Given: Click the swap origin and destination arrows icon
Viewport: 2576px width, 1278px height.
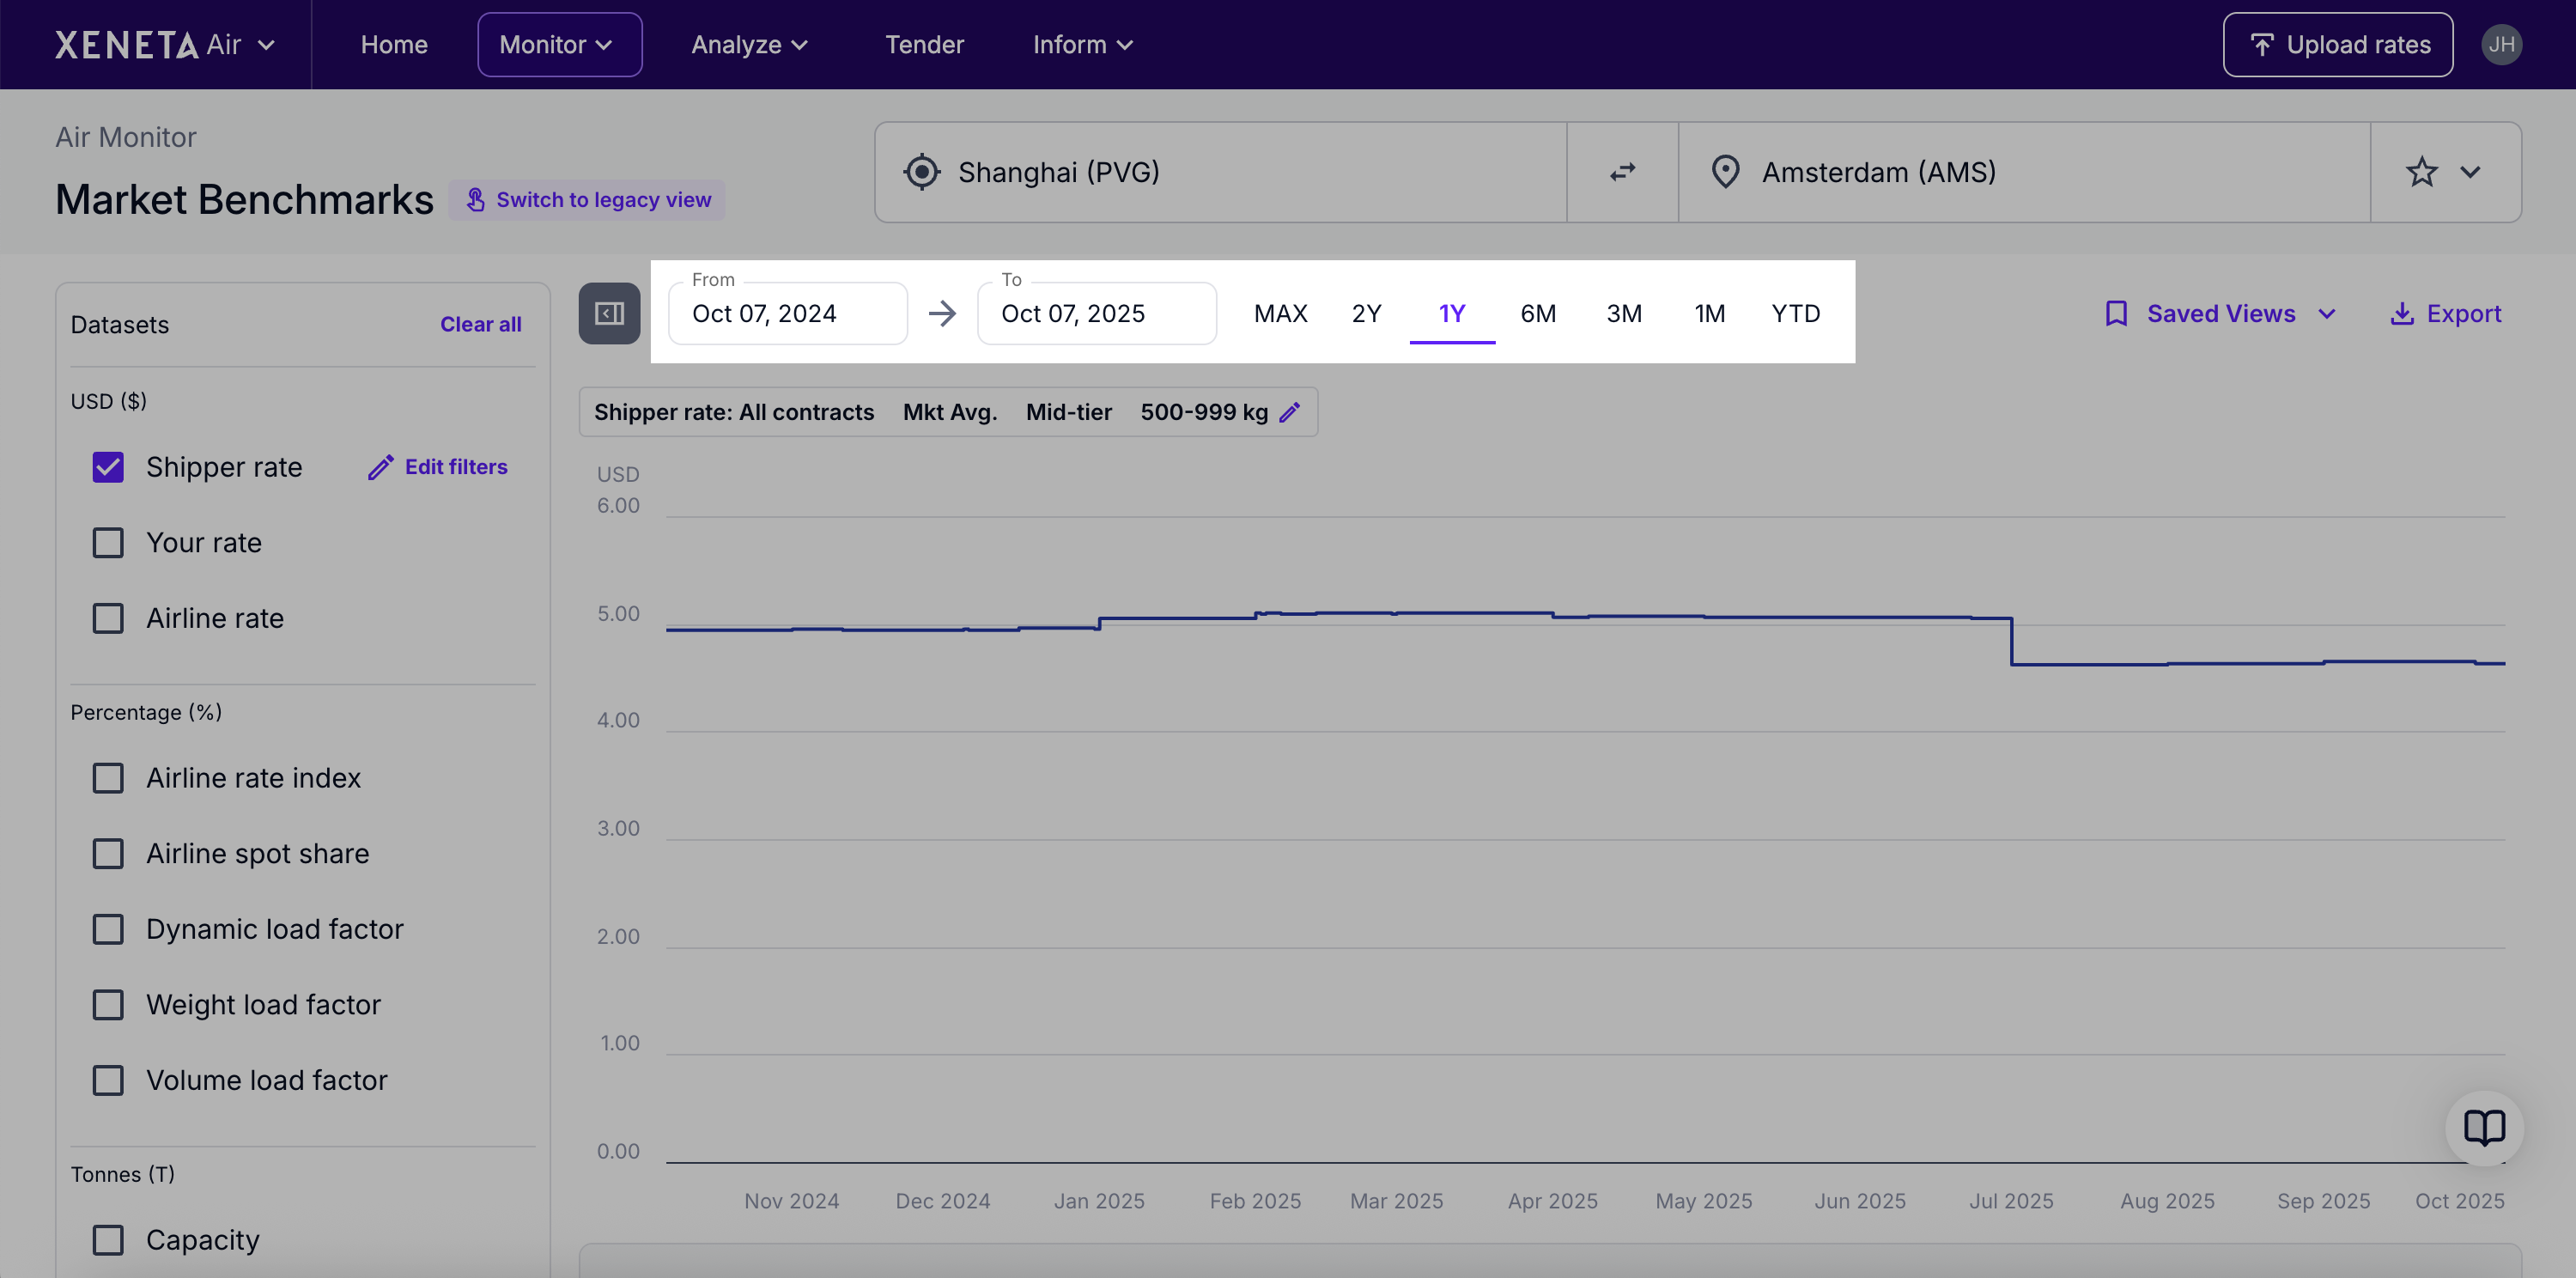Looking at the screenshot, I should click(x=1622, y=172).
